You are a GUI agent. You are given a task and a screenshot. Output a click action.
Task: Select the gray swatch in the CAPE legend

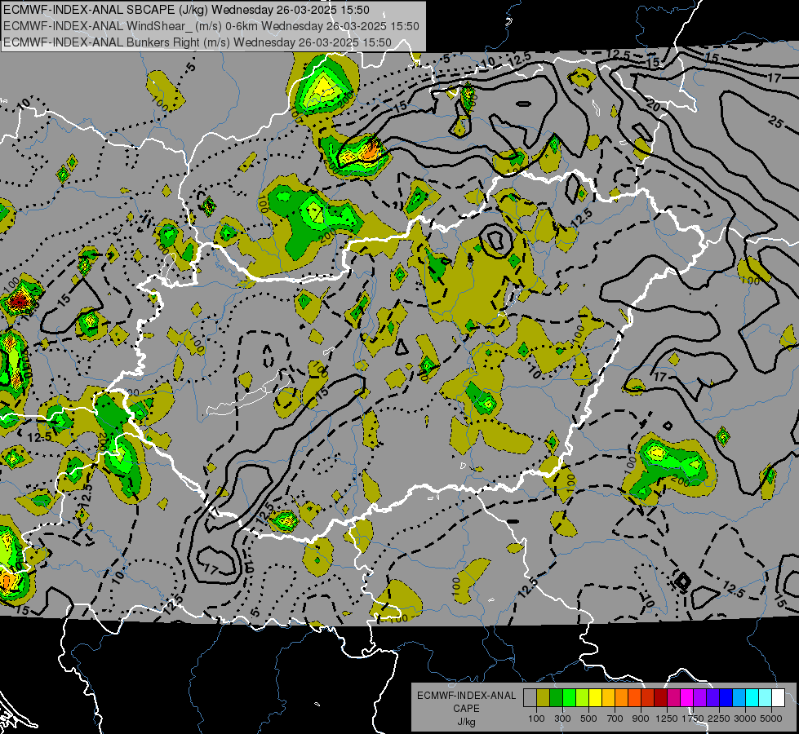(530, 697)
